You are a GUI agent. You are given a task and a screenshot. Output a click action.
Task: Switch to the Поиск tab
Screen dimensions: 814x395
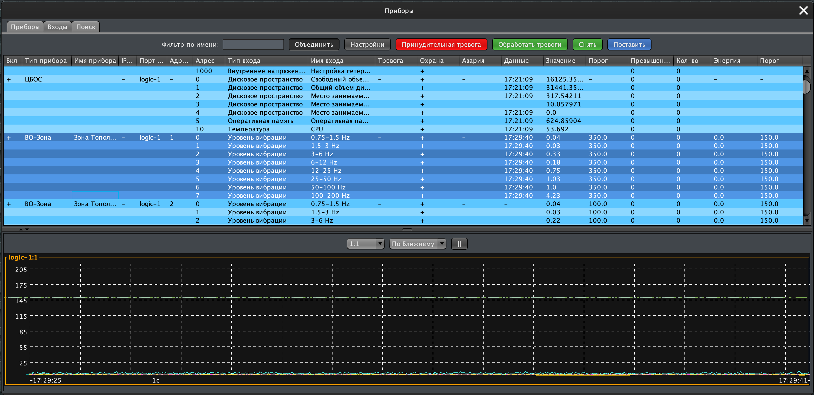86,27
